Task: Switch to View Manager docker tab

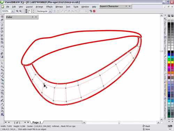Action: point(165,88)
